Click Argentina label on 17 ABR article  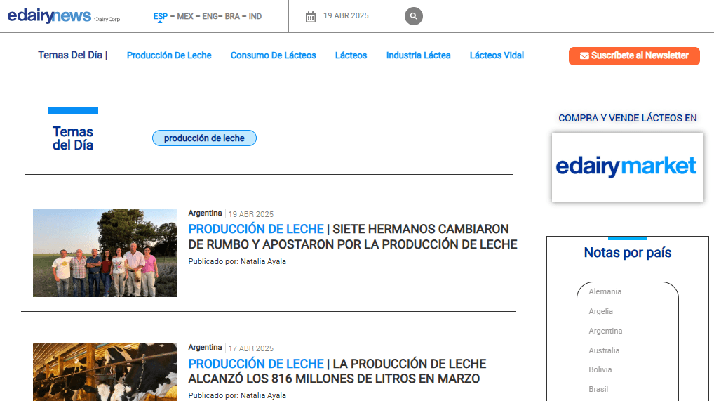[x=205, y=347]
